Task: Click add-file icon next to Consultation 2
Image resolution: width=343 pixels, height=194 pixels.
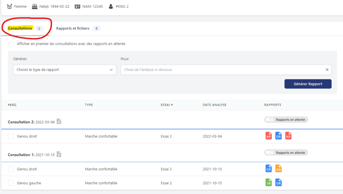Action: tap(59, 121)
